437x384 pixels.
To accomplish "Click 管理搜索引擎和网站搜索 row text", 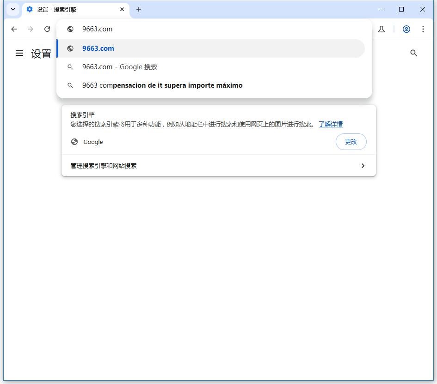I will (104, 166).
